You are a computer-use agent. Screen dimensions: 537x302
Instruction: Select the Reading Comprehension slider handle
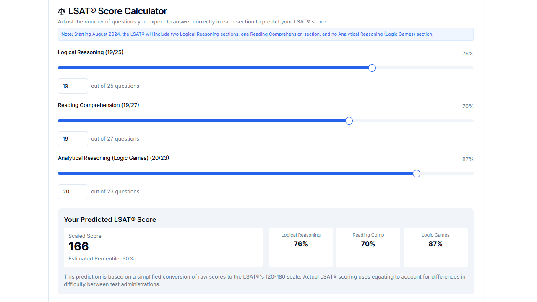(349, 120)
